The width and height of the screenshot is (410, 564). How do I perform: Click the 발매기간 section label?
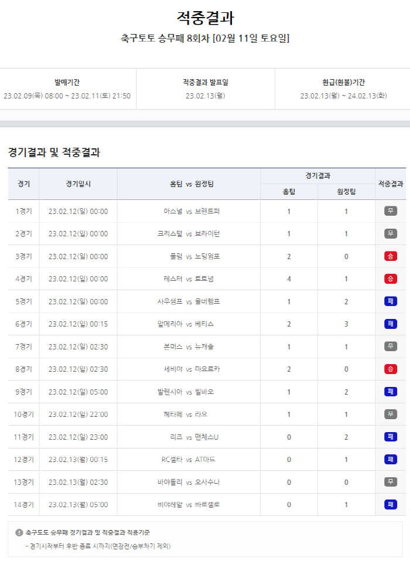67,83
